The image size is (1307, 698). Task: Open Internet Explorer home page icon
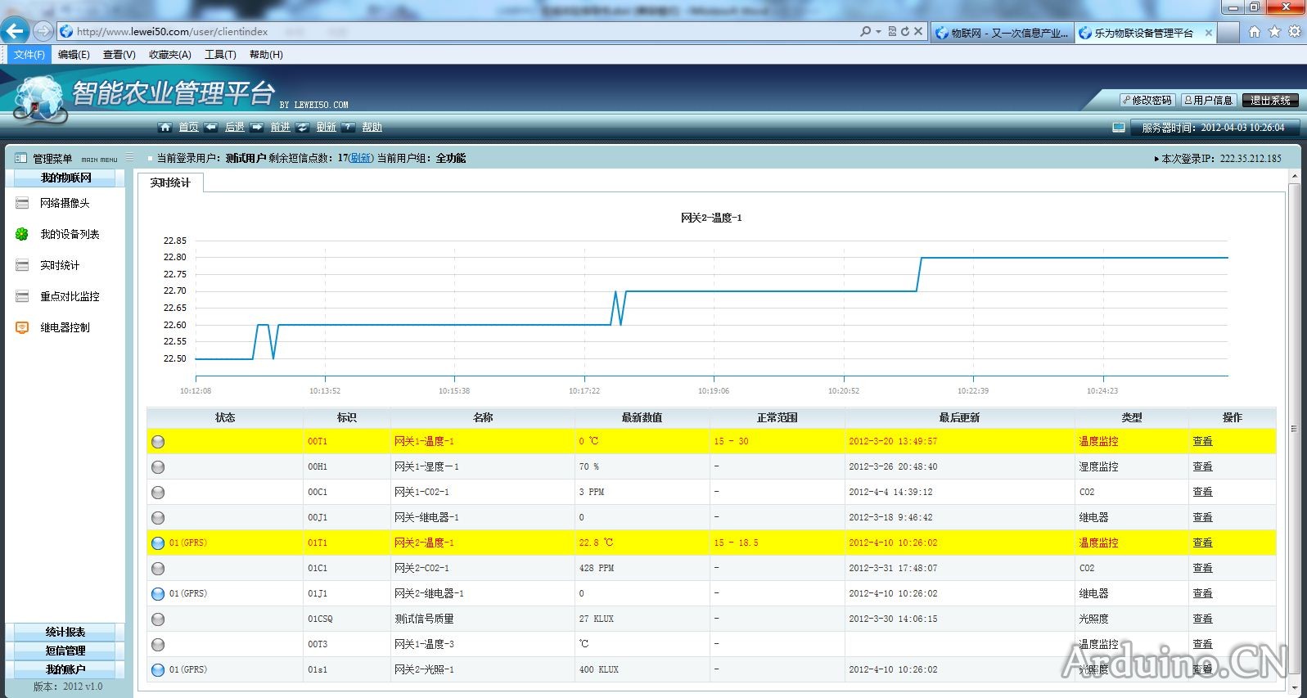point(1254,32)
